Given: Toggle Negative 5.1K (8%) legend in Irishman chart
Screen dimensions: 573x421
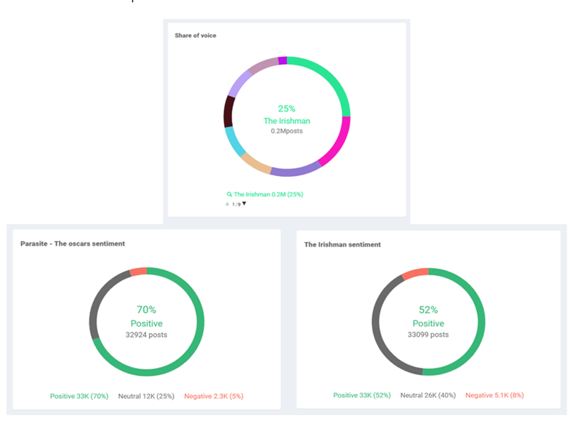Looking at the screenshot, I should click(x=495, y=395).
